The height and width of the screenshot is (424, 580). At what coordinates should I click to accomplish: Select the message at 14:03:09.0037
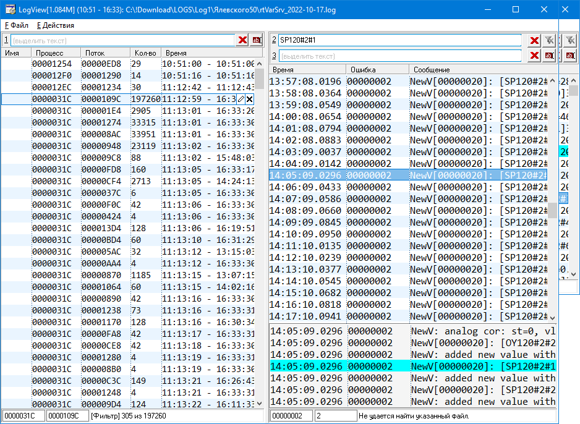pos(408,152)
